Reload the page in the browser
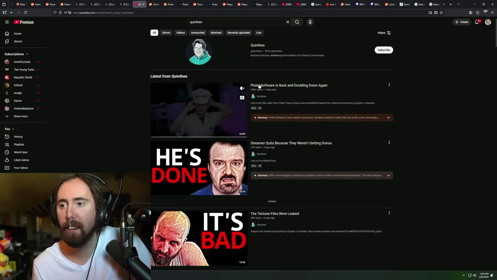The height and width of the screenshot is (280, 497). click(x=26, y=12)
